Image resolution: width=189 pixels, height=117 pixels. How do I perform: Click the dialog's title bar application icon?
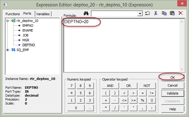(6, 5)
